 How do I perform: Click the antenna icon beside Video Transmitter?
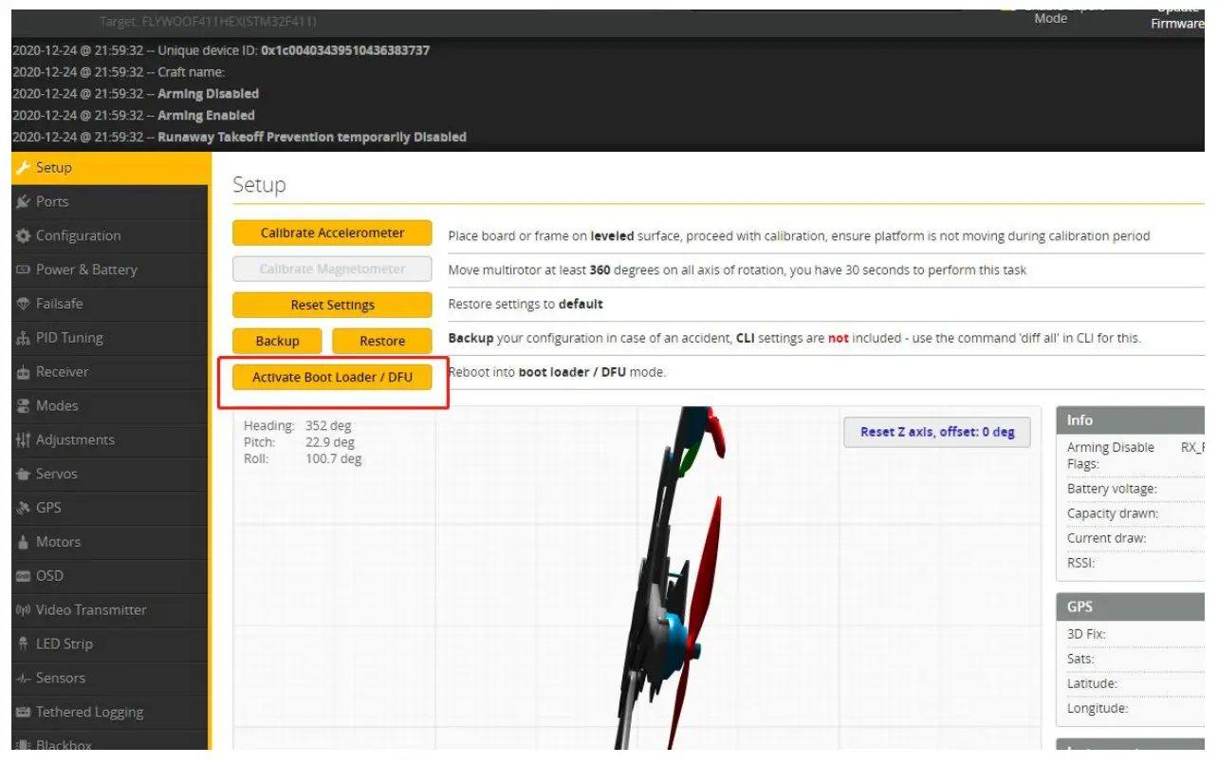(x=23, y=610)
